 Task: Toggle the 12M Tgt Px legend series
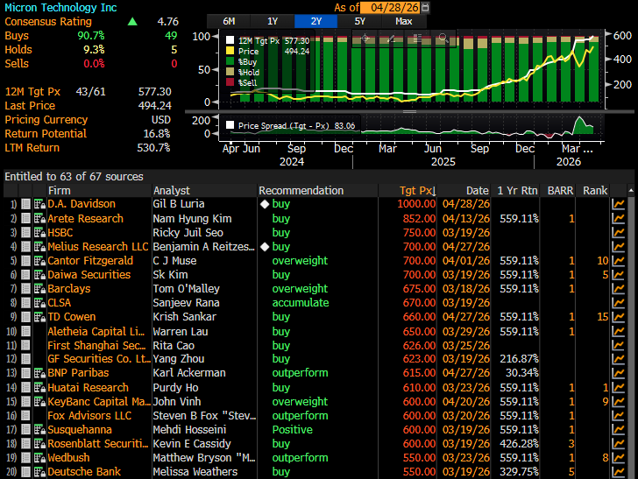231,40
